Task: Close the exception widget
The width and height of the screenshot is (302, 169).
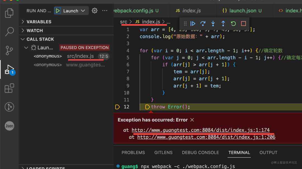Action: click(192, 120)
